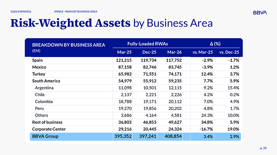Click the '(€M)' unit label

pyautogui.click(x=36, y=51)
